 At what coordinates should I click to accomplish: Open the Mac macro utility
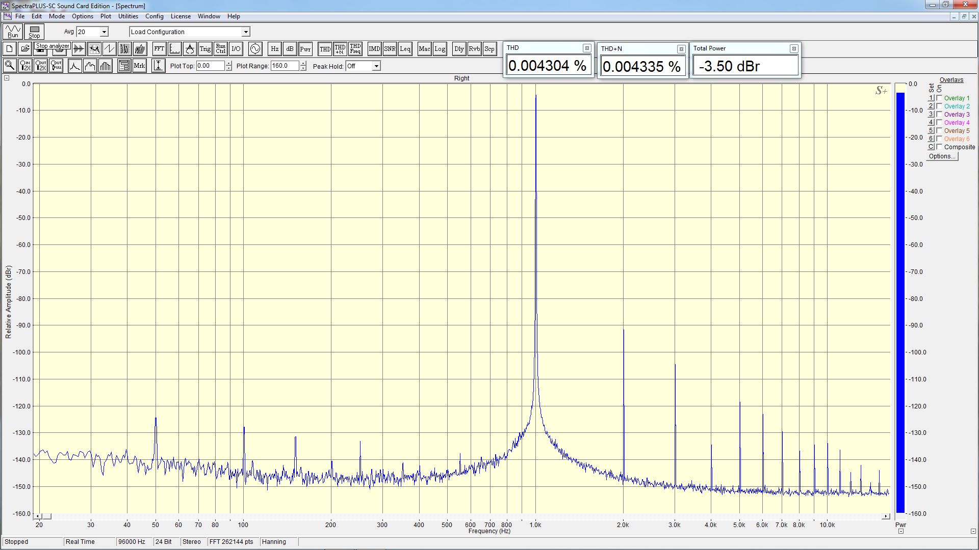(x=424, y=49)
